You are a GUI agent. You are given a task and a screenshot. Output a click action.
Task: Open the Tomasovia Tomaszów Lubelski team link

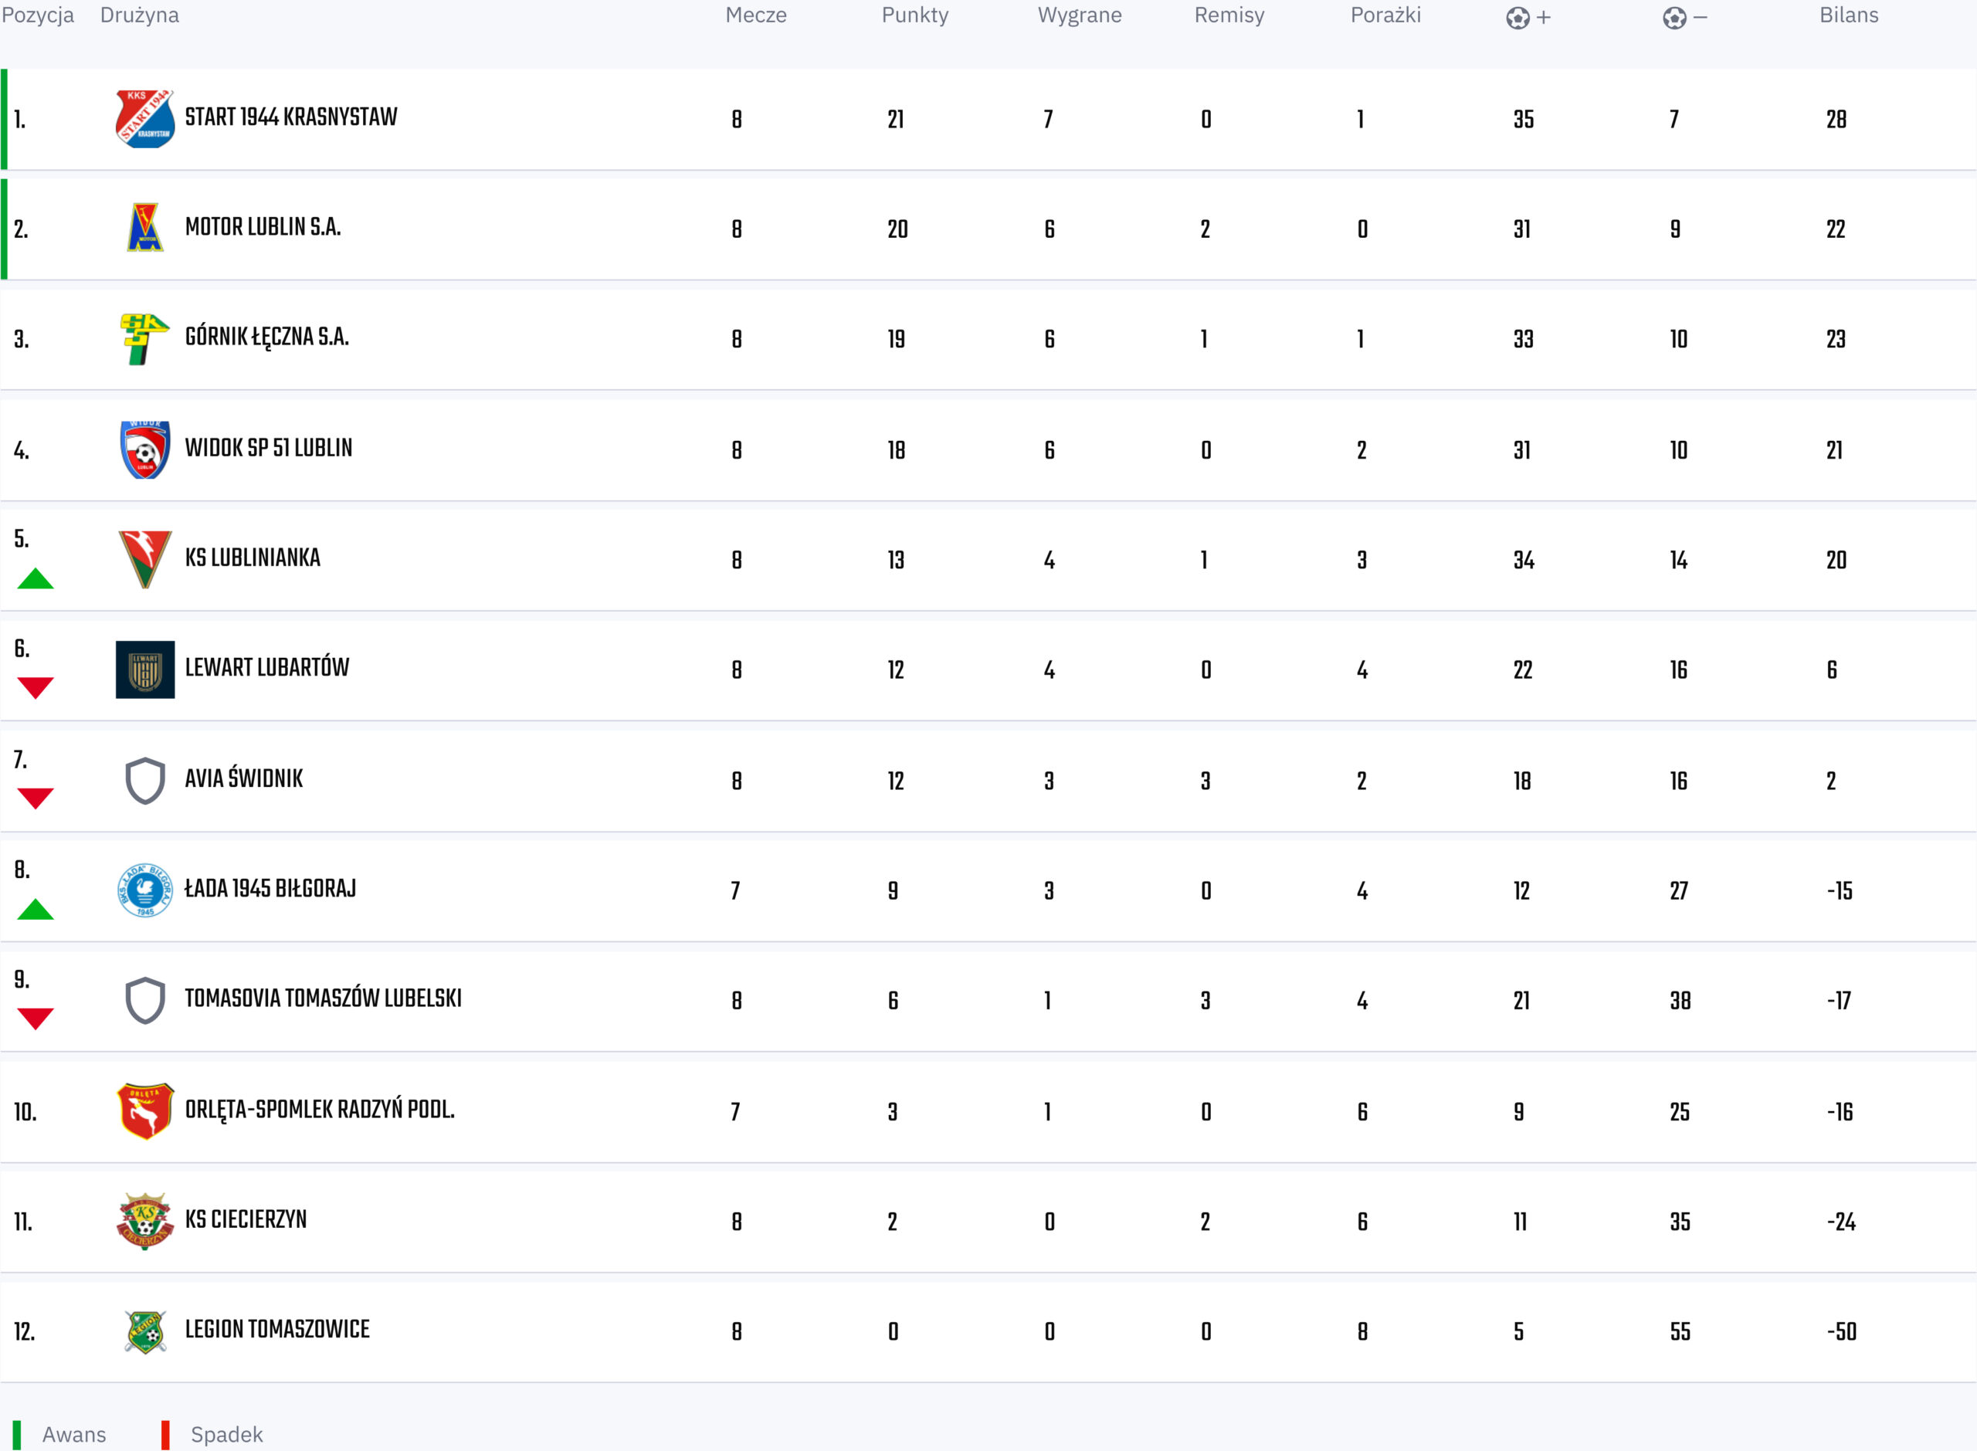[322, 998]
